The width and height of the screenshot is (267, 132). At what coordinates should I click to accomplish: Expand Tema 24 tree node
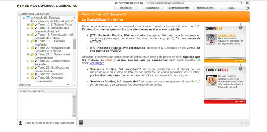click(x=28, y=74)
